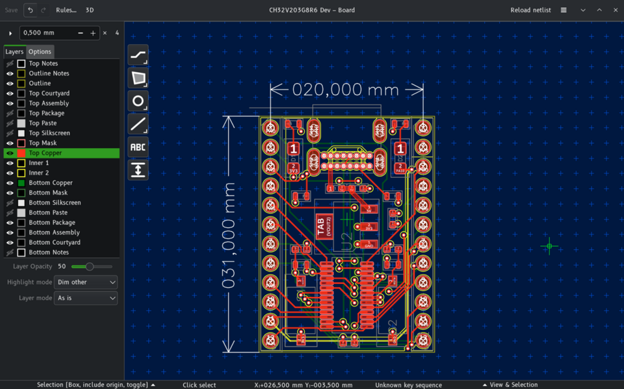Hide the Bottom Copper layer
The height and width of the screenshot is (389, 624).
click(10, 183)
